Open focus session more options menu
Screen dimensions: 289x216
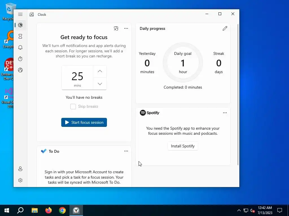click(126, 28)
